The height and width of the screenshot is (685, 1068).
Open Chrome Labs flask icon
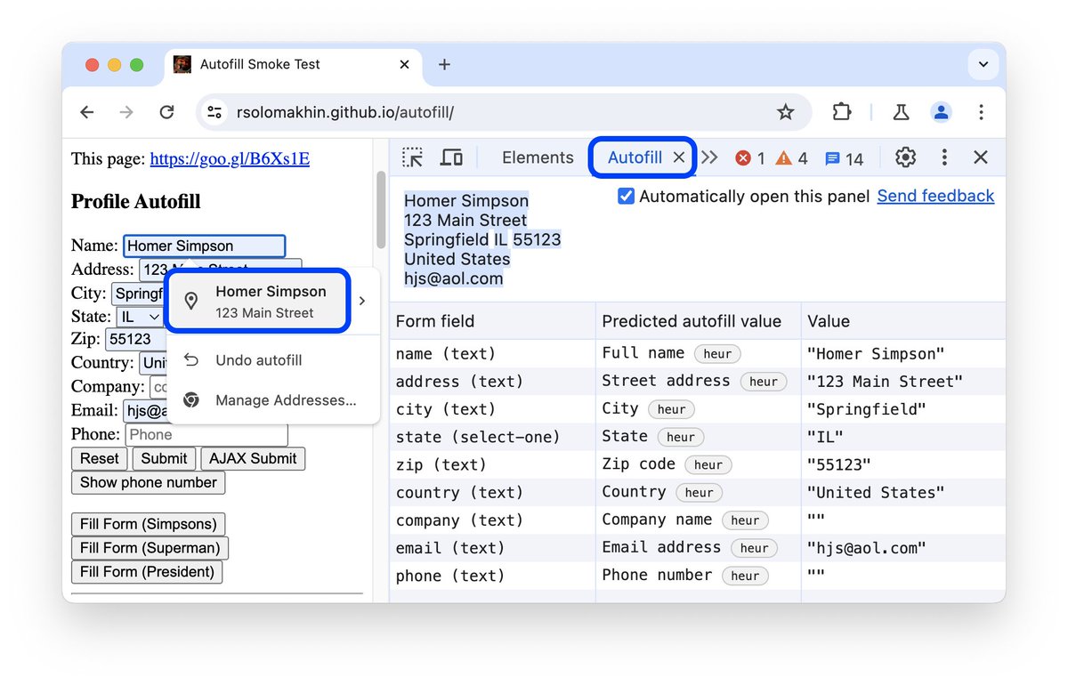[901, 112]
